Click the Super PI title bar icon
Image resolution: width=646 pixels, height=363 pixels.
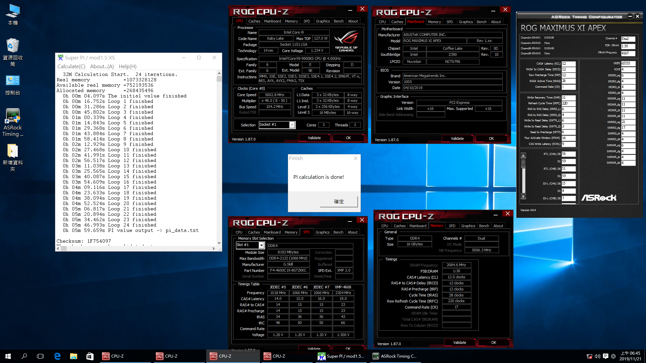click(x=60, y=57)
